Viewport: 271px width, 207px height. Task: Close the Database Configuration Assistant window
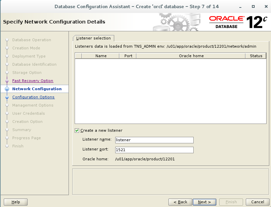tap(266, 6)
